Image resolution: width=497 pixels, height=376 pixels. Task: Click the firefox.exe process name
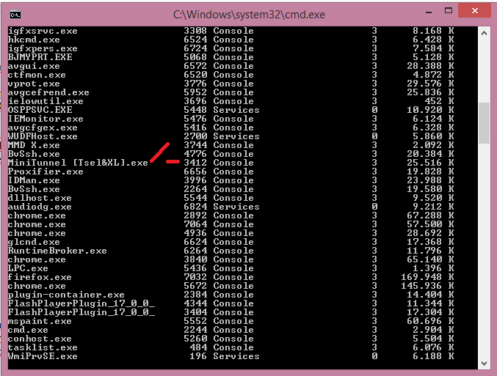click(x=40, y=277)
